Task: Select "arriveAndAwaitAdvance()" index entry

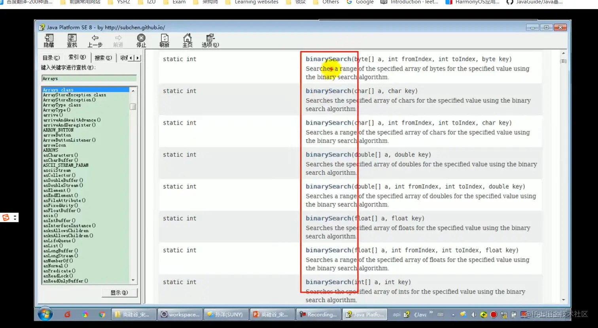Action: click(72, 120)
